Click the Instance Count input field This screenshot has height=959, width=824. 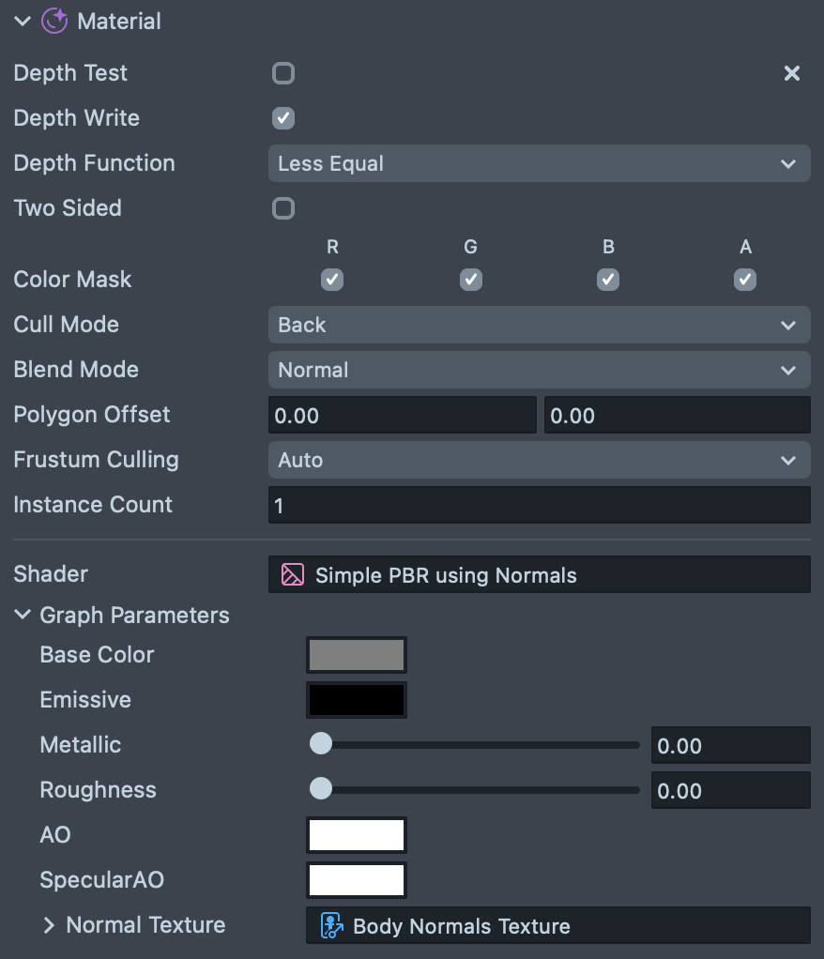click(x=539, y=505)
